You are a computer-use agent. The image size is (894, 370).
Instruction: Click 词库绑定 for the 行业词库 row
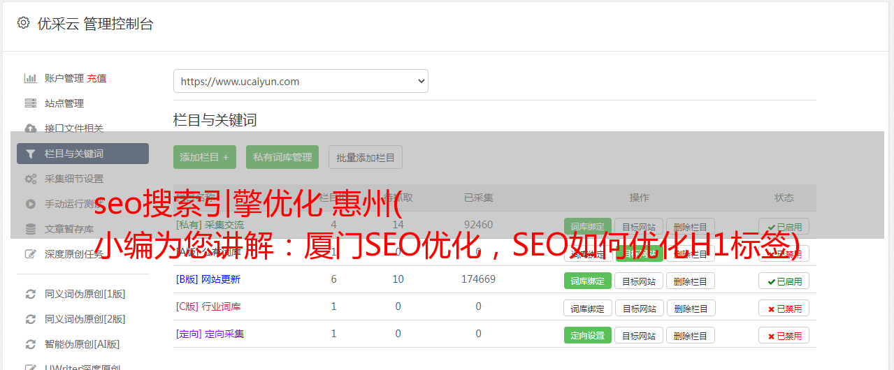[588, 308]
